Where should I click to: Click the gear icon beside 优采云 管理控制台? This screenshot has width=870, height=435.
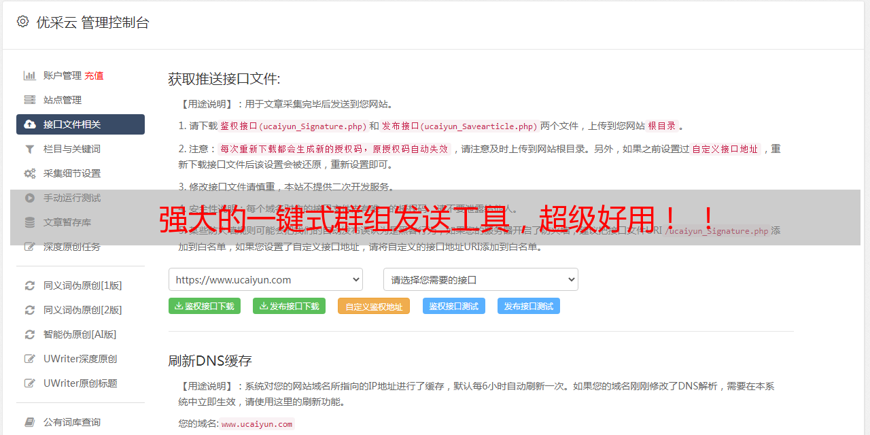pyautogui.click(x=22, y=22)
